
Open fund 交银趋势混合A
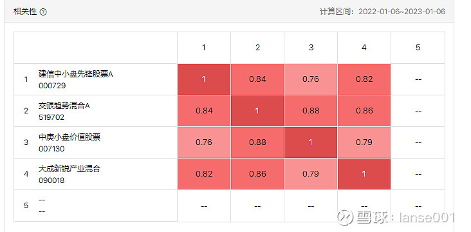pyautogui.click(x=64, y=106)
